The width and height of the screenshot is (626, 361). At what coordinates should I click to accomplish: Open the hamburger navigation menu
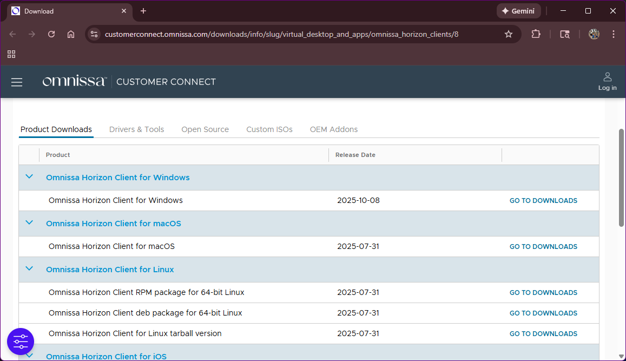(x=17, y=82)
